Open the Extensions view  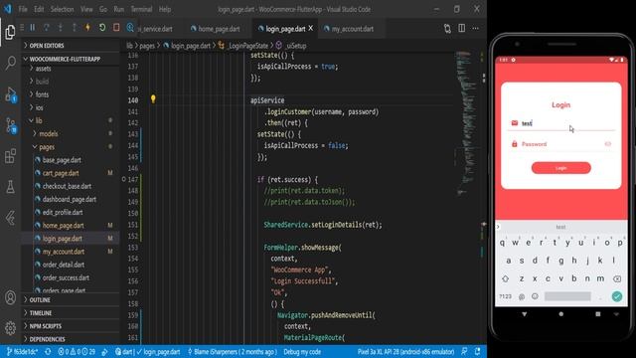point(11,156)
